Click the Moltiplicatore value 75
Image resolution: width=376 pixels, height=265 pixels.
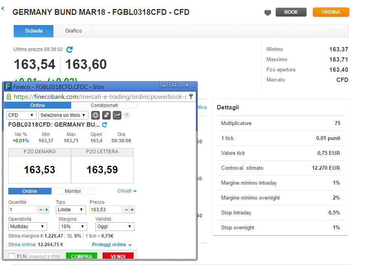coord(337,123)
